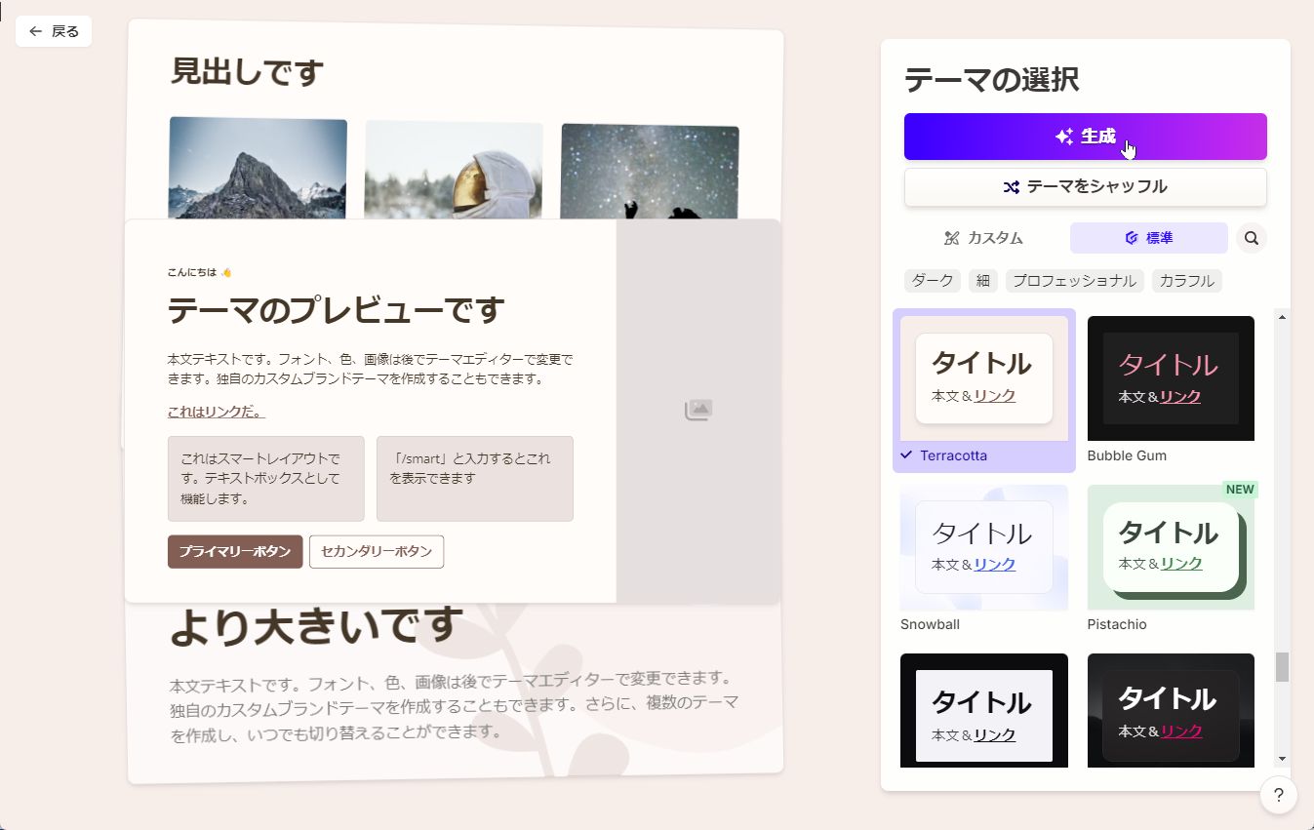Click the brush icon next to カスタム
The width and height of the screenshot is (1314, 830).
click(951, 237)
